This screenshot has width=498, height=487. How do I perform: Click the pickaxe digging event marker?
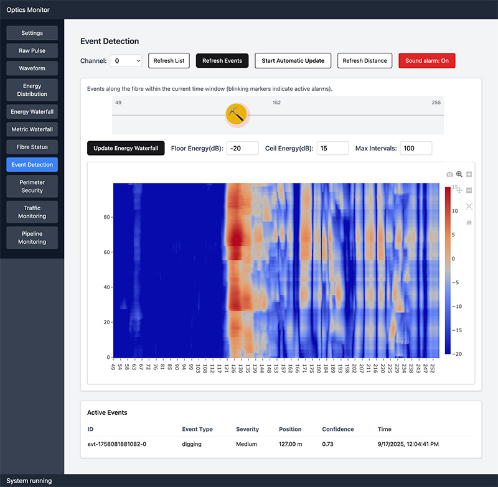coord(237,114)
